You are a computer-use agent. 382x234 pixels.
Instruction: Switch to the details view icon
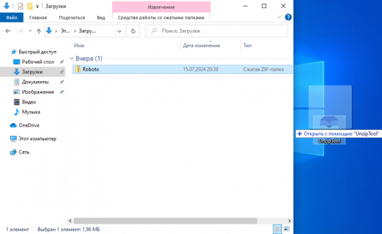click(278, 229)
